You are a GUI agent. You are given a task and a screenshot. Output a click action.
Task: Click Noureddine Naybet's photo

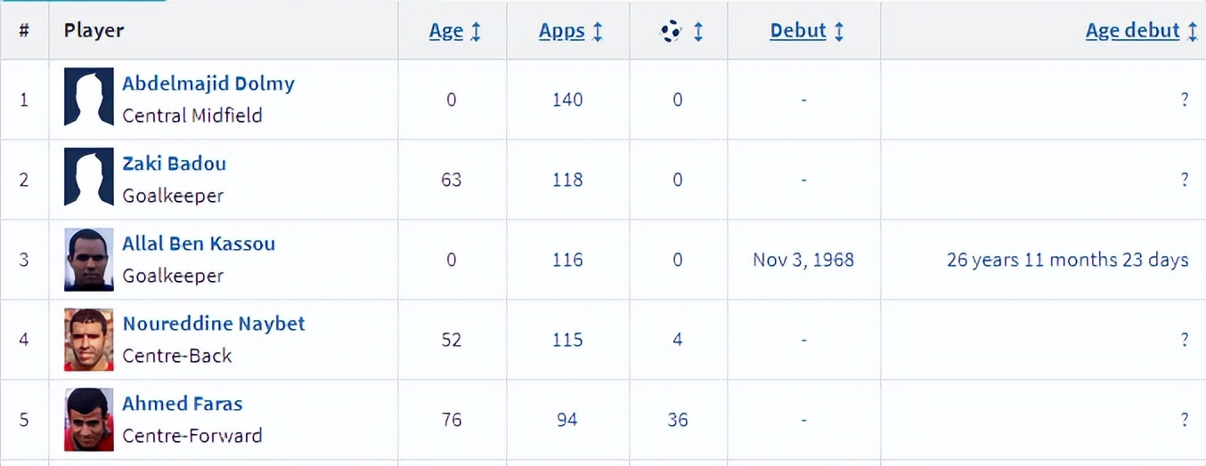(x=89, y=339)
